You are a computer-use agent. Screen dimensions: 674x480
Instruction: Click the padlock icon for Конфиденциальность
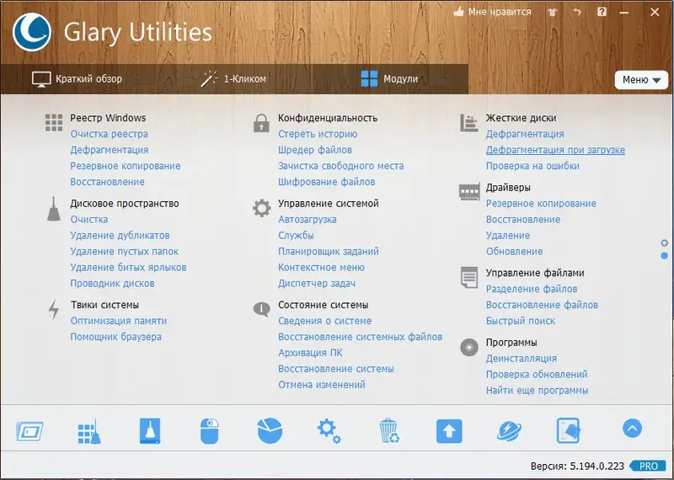261,123
